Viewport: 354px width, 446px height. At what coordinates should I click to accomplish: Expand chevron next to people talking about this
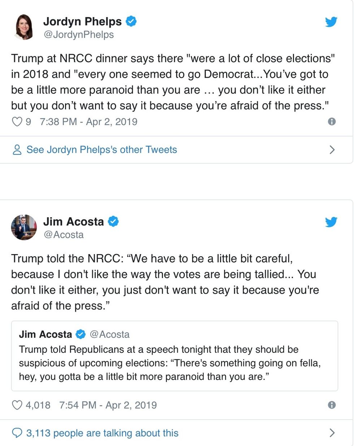332,433
